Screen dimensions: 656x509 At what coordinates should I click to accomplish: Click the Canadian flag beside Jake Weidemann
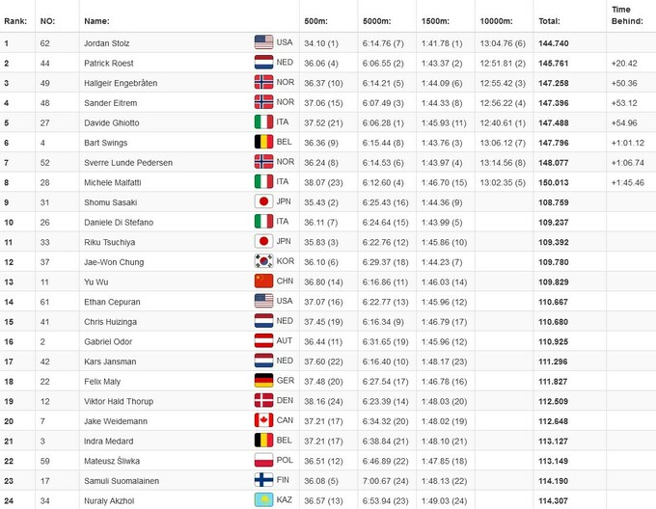coord(263,421)
